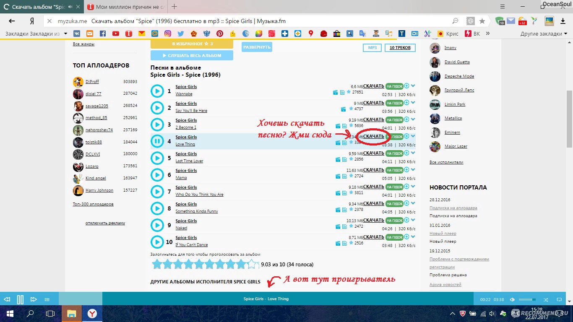
Task: Click bookmark star in address bar
Action: coord(482,21)
